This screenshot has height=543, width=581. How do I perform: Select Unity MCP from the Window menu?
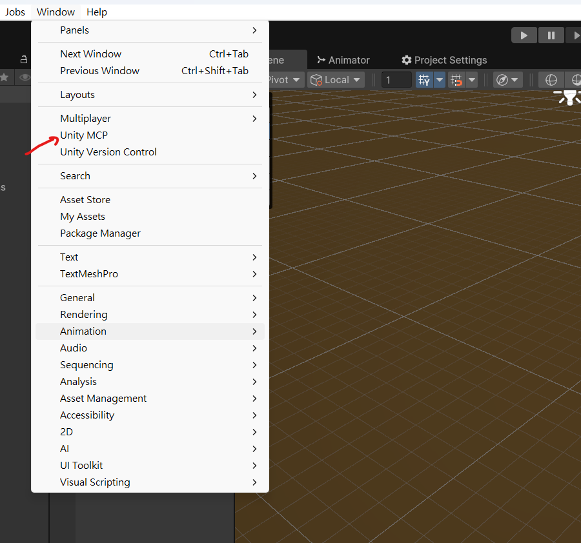pos(84,135)
